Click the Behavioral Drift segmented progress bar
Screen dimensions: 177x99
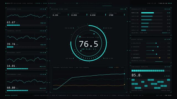pyautogui.click(x=27, y=69)
